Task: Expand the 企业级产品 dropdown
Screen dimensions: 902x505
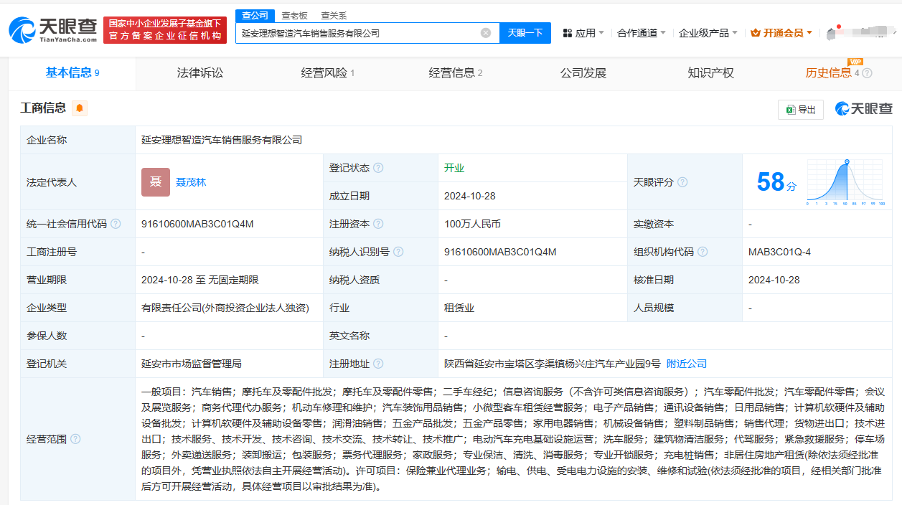Action: coord(708,33)
